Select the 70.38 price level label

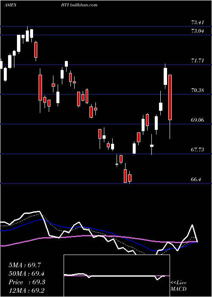[198, 90]
